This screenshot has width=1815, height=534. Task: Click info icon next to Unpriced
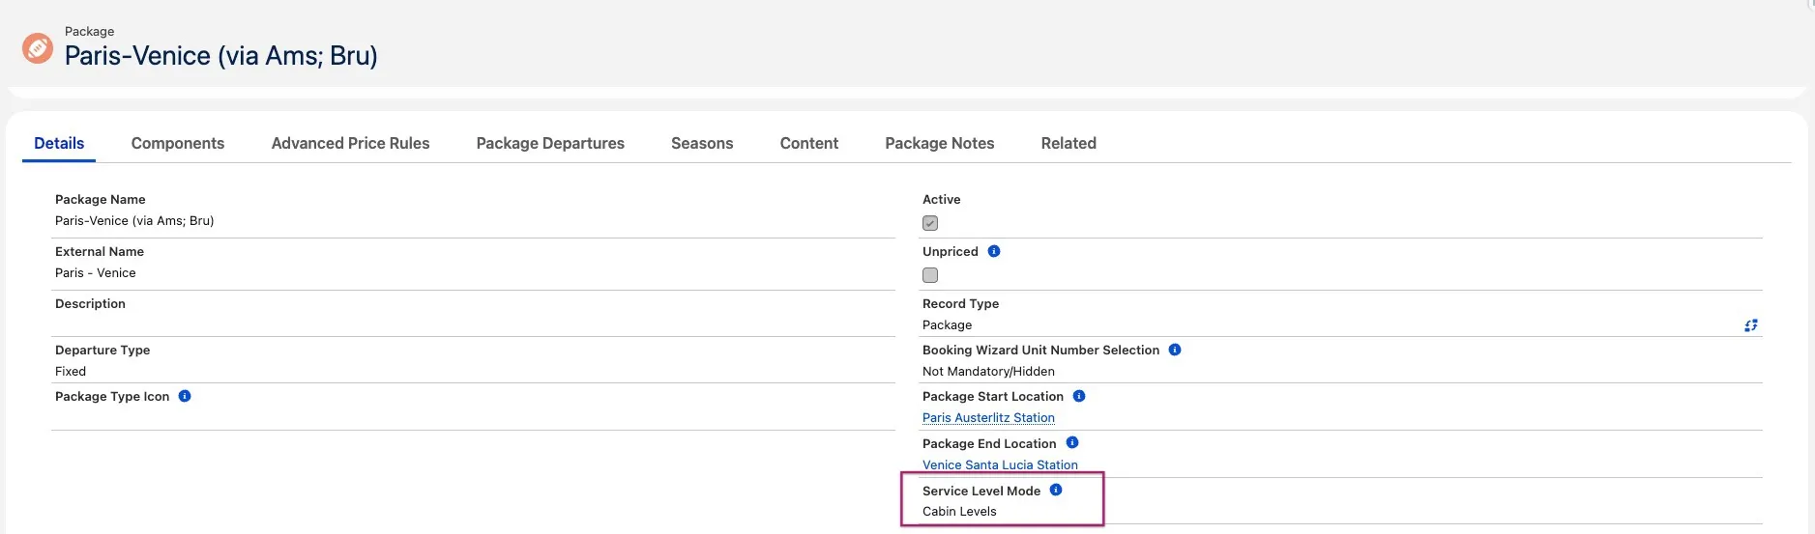pyautogui.click(x=993, y=251)
